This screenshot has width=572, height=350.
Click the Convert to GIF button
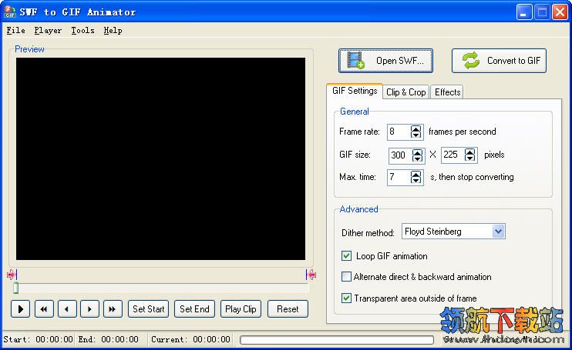coord(499,61)
